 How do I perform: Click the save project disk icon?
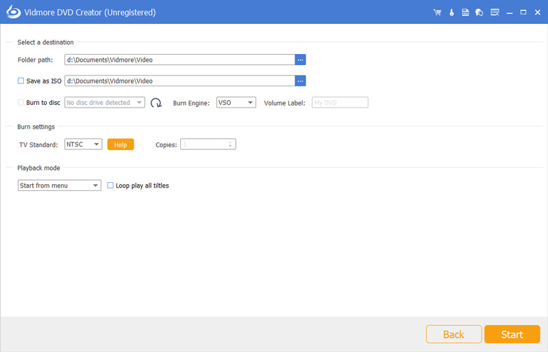click(x=465, y=12)
